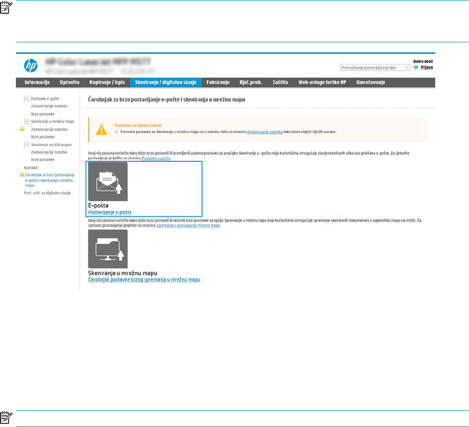Select Skeniranje / digitalno slanje tab
Image resolution: width=469 pixels, height=427 pixels.
coord(166,82)
